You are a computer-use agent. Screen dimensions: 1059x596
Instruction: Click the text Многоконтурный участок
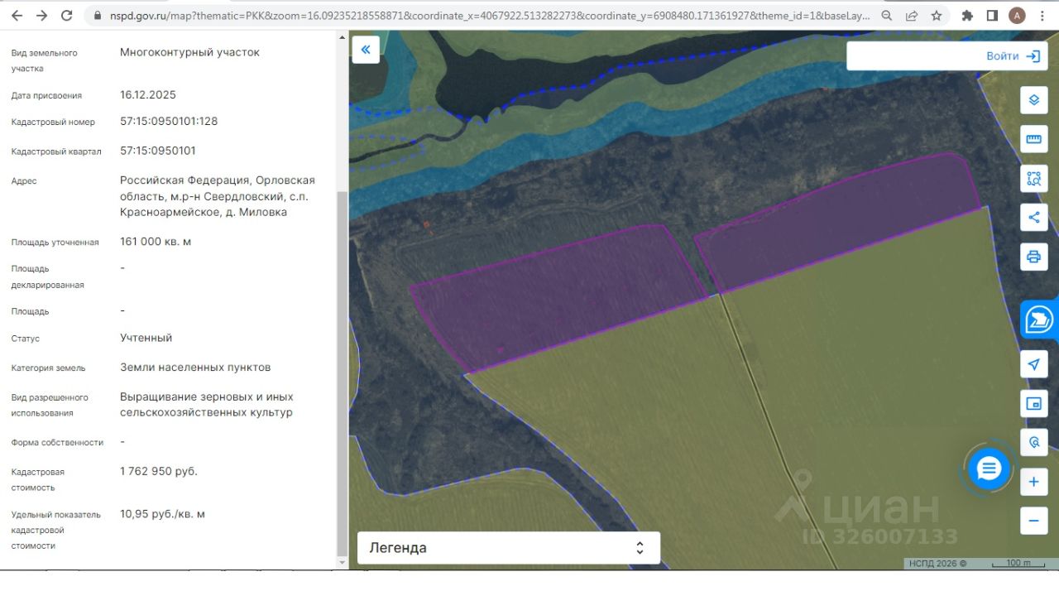pyautogui.click(x=189, y=52)
